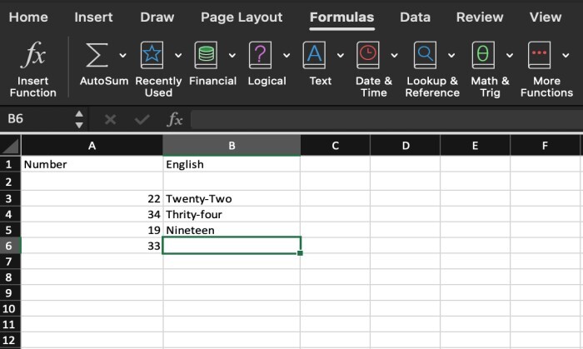Open Date & Time functions icon
583x349 pixels.
click(x=368, y=56)
